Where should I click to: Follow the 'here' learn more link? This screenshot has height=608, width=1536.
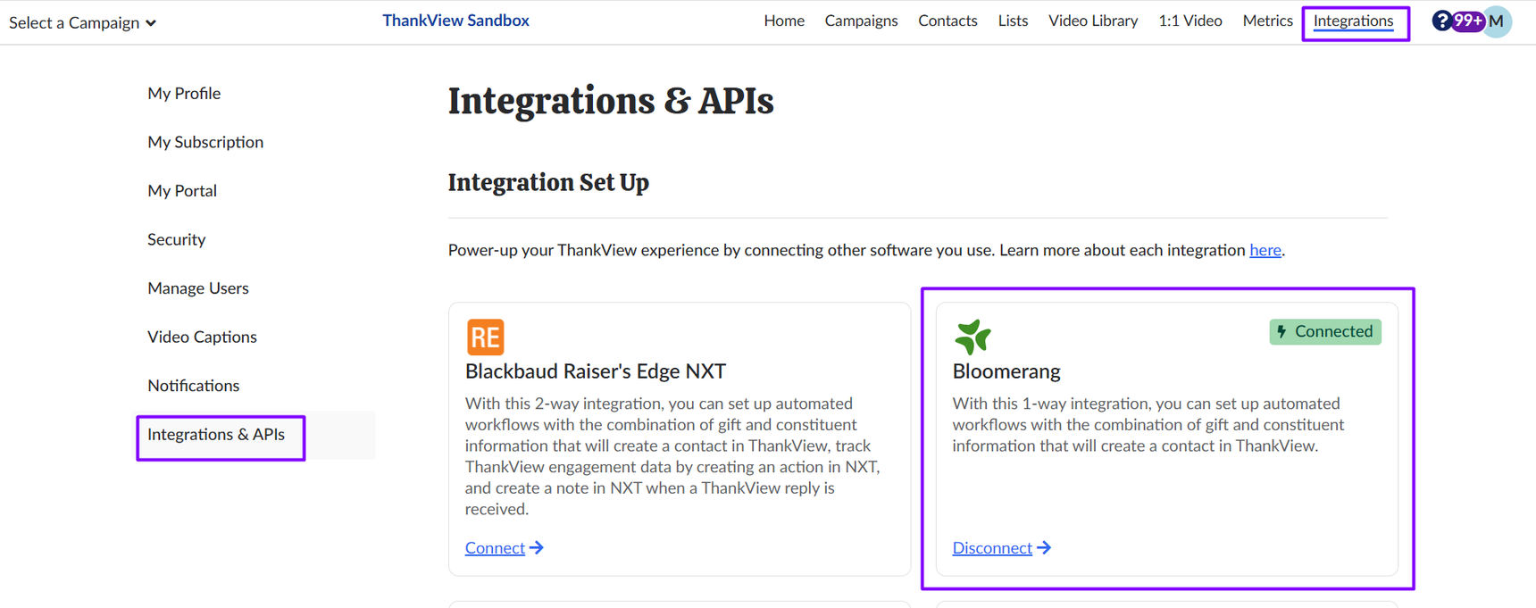point(1265,250)
